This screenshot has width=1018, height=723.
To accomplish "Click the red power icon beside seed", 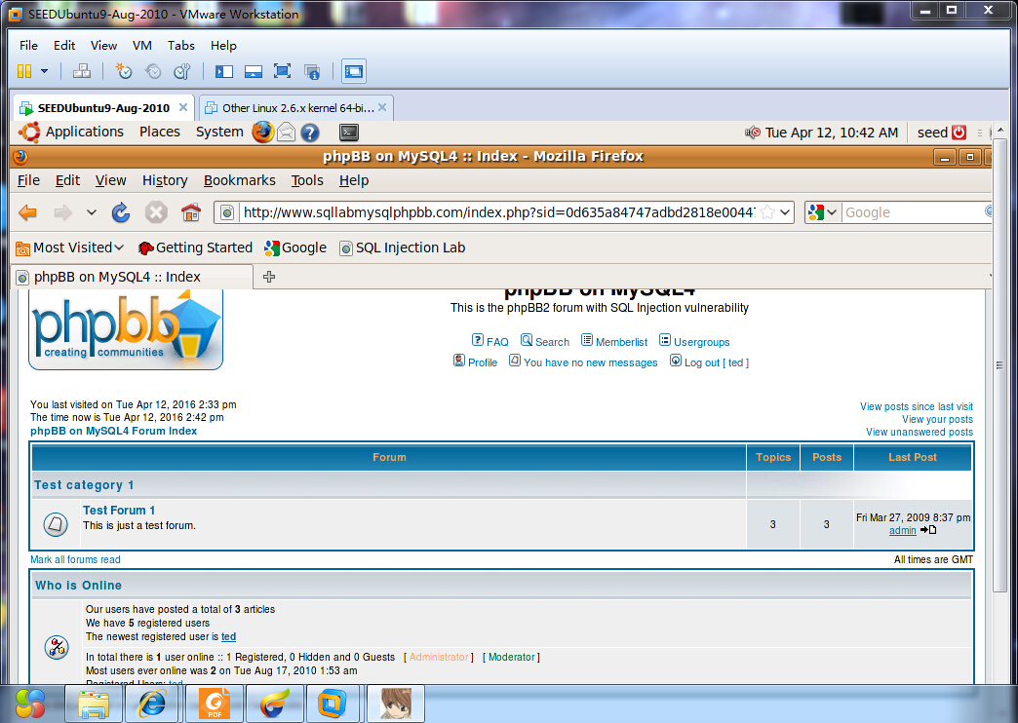I will tap(959, 133).
